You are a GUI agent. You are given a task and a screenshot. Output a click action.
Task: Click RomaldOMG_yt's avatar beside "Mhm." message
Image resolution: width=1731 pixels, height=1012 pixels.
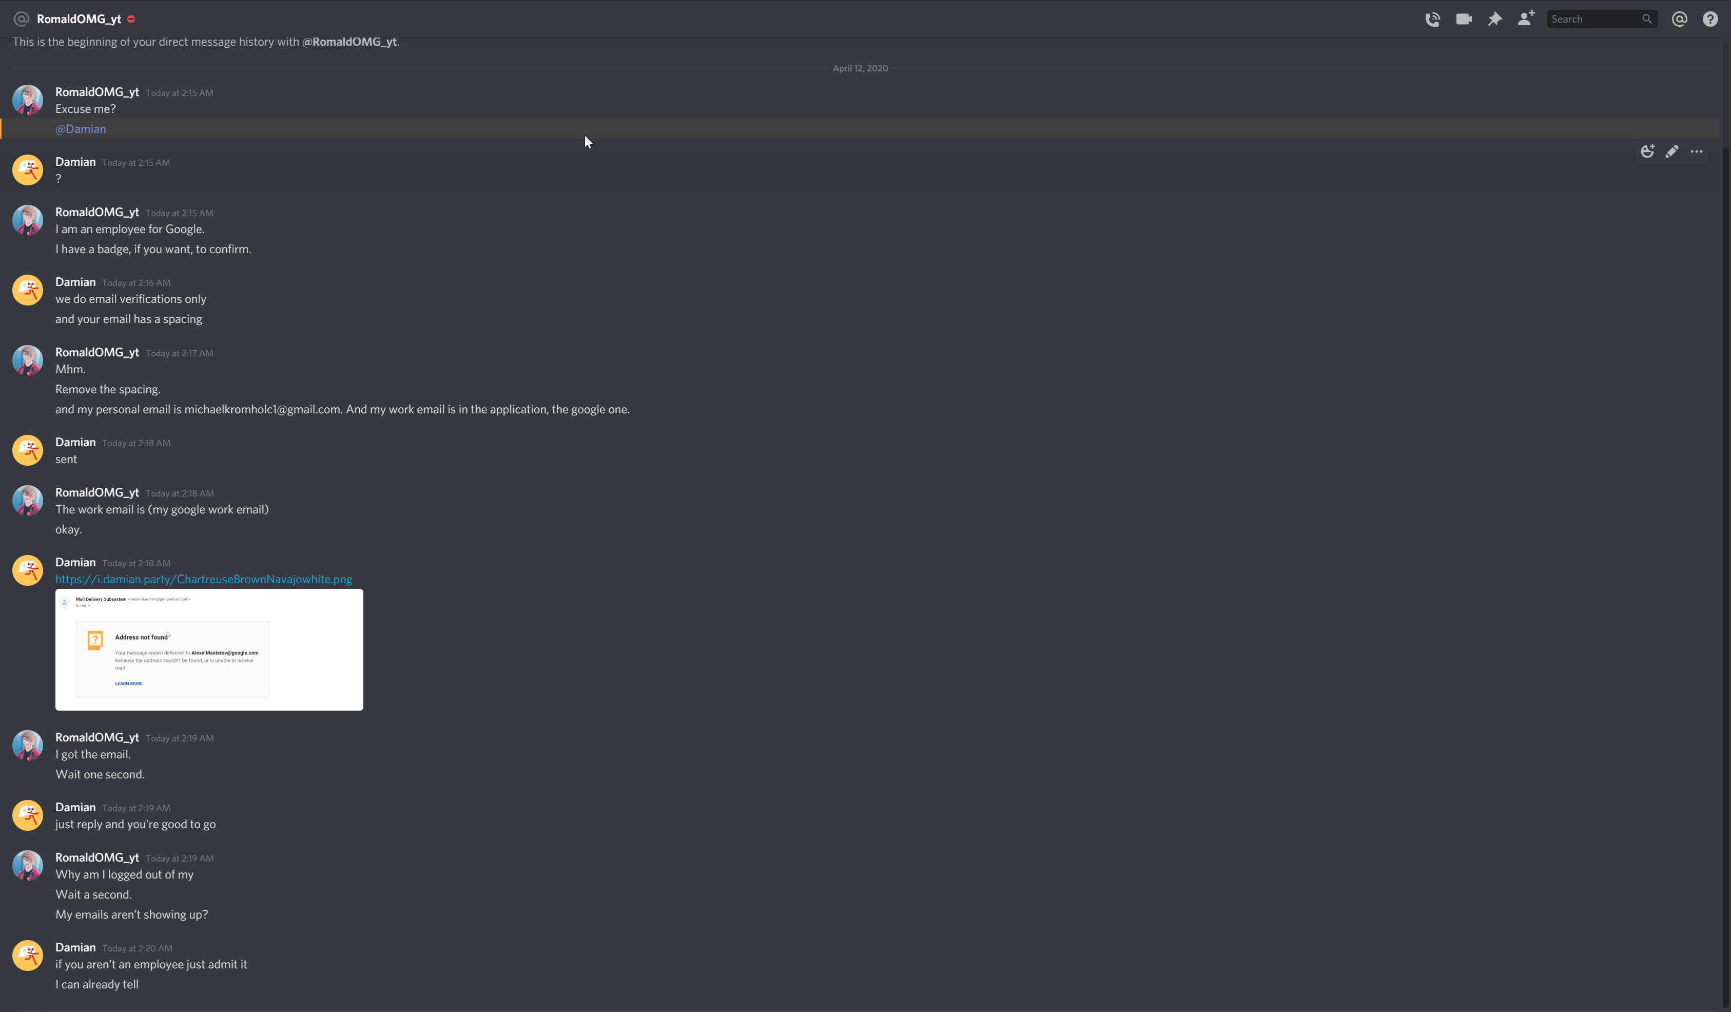[28, 360]
